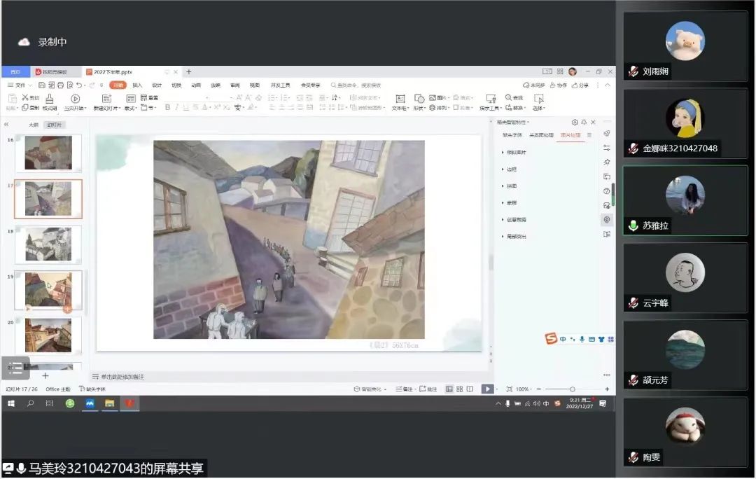Screen dimensions: 756x479
Task: Open settings gear in the right task pane
Action: [574, 122]
